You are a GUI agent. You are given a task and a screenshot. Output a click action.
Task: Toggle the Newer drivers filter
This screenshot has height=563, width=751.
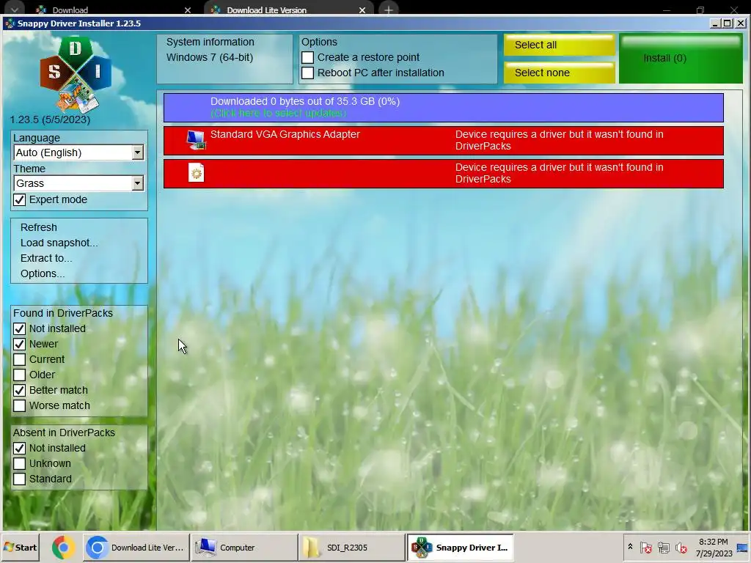click(x=19, y=345)
